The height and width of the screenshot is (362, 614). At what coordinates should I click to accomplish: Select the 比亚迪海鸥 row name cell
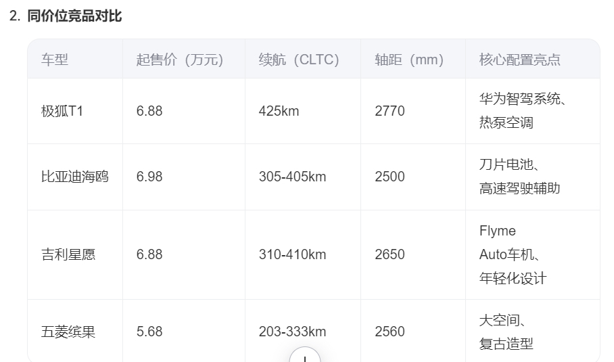(75, 177)
